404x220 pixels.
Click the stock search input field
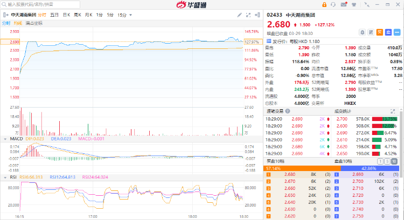tap(40, 4)
